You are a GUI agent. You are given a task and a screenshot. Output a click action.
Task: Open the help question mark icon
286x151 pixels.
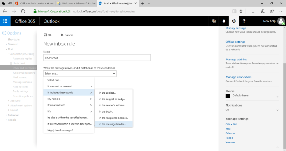tap(244, 21)
